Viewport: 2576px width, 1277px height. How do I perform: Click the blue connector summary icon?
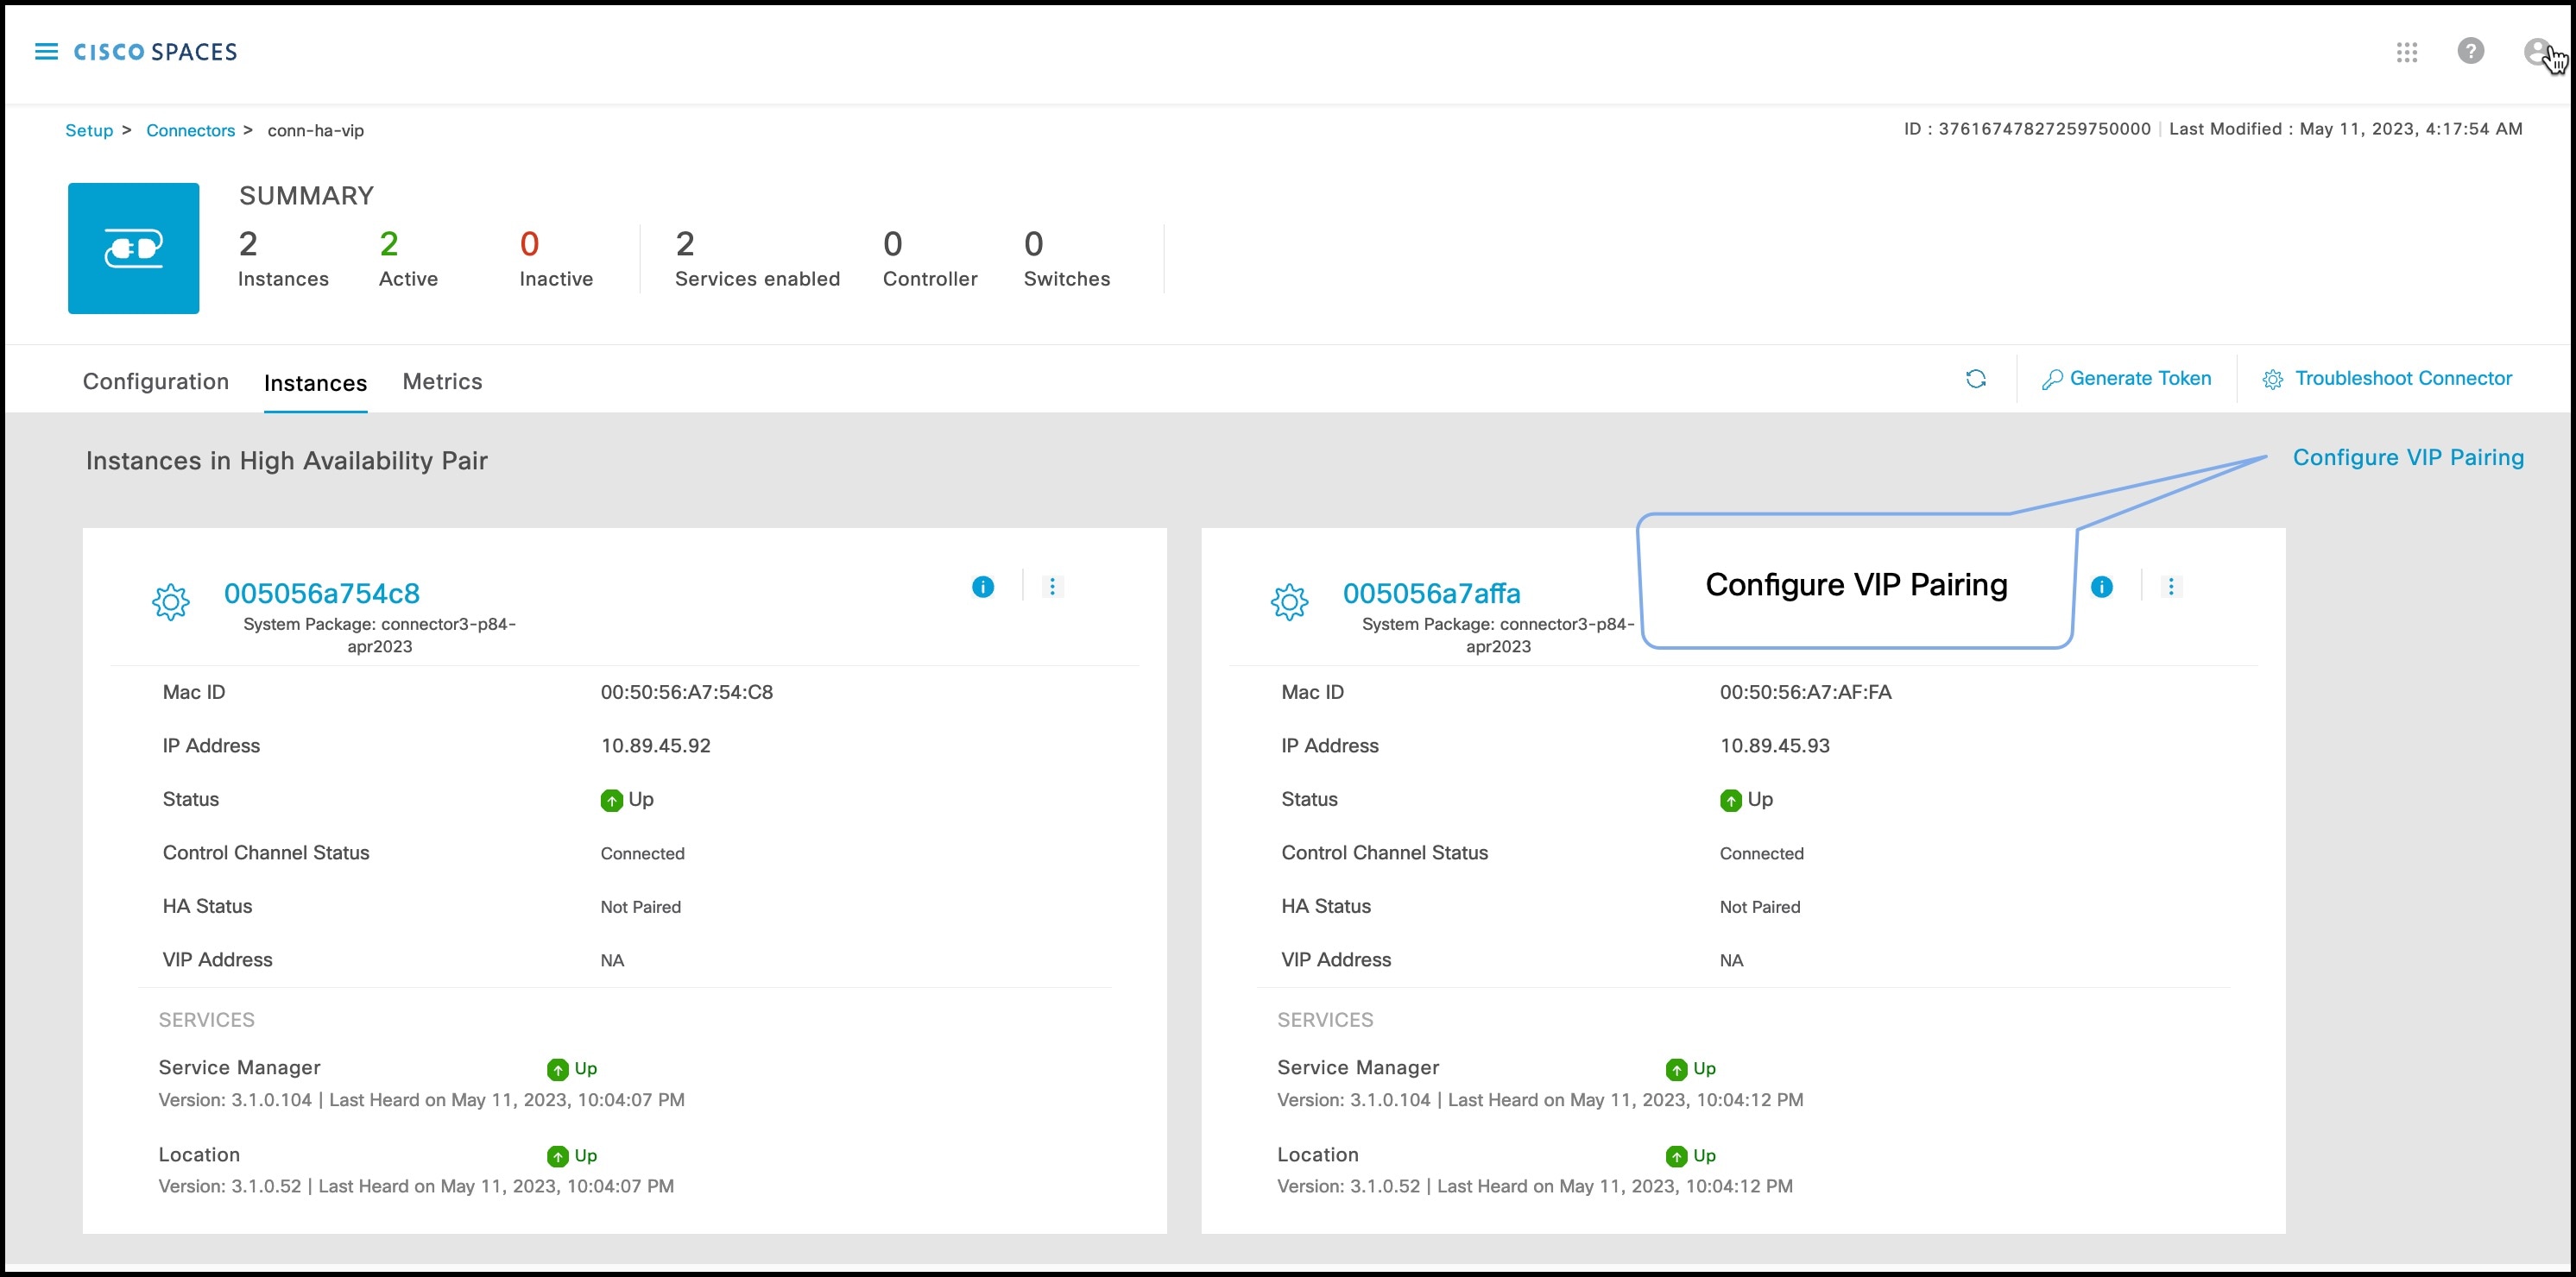click(x=133, y=248)
